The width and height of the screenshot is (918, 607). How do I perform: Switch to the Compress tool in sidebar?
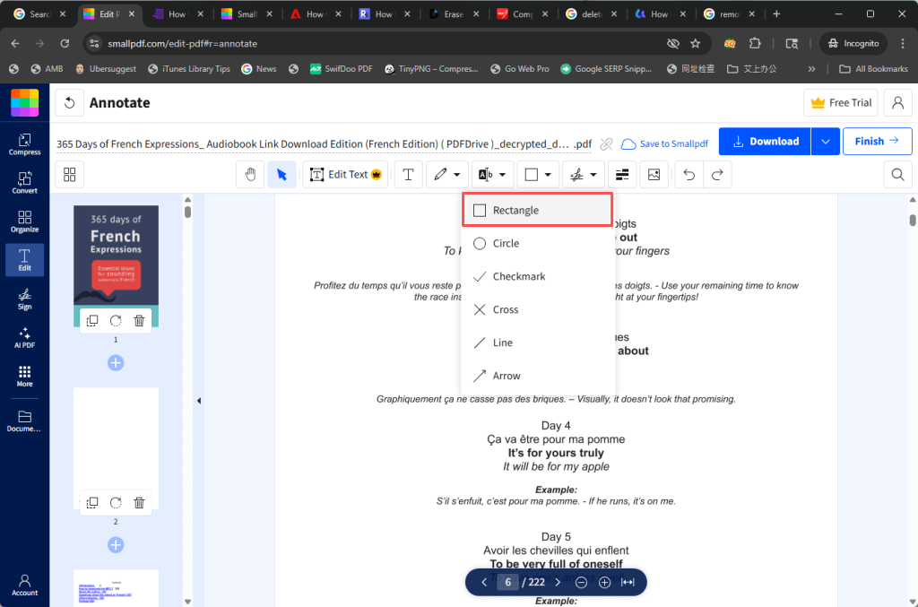[24, 143]
